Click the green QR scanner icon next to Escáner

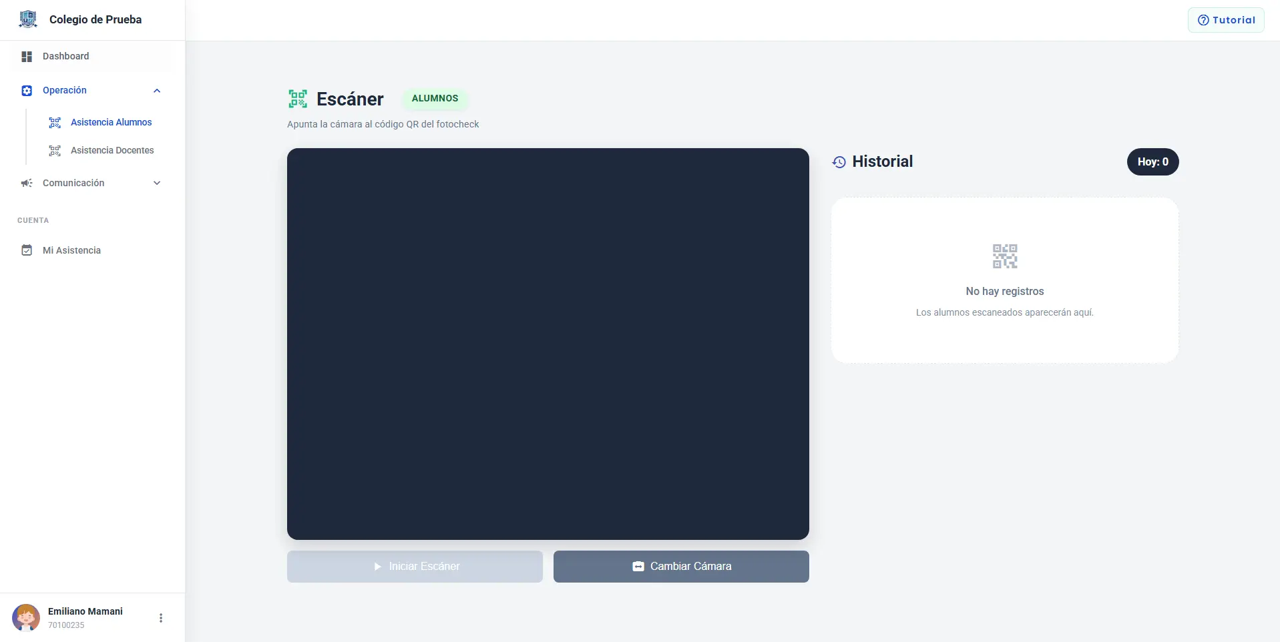[x=298, y=99]
